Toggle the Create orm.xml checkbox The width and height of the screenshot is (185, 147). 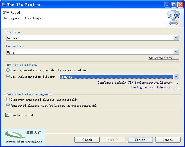(7, 115)
